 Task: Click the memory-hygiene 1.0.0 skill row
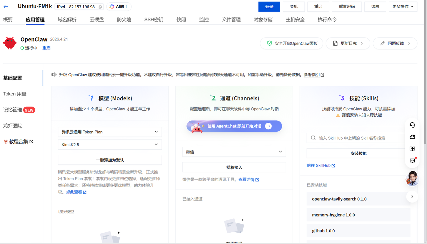[x=358, y=215]
